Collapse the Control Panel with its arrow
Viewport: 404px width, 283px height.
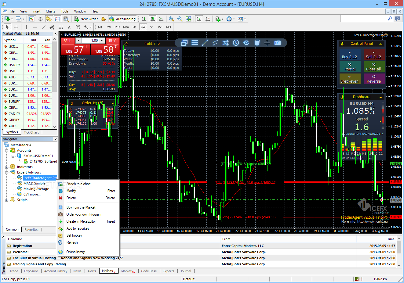pyautogui.click(x=381, y=44)
